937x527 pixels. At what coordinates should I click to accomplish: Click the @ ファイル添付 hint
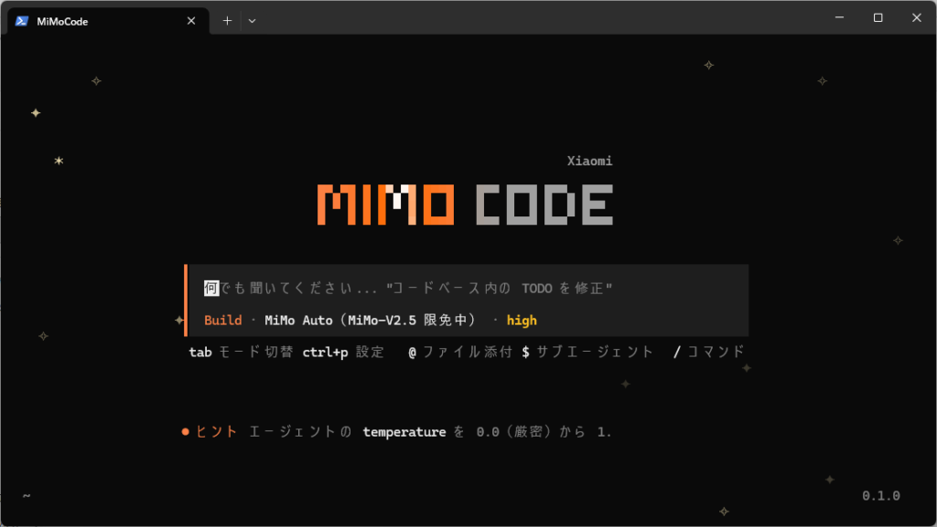460,352
